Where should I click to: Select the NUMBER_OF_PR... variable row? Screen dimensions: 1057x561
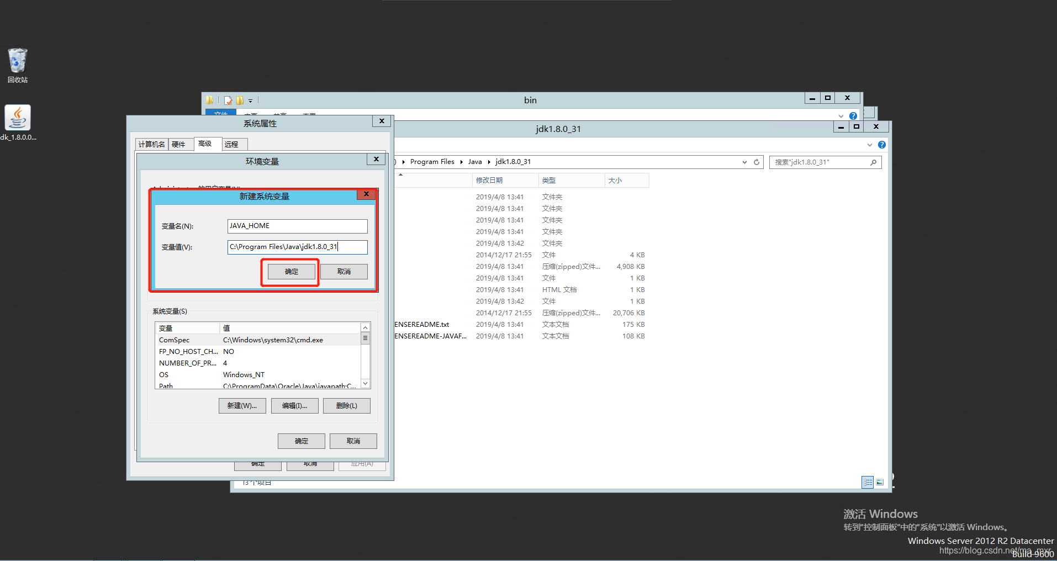point(258,363)
